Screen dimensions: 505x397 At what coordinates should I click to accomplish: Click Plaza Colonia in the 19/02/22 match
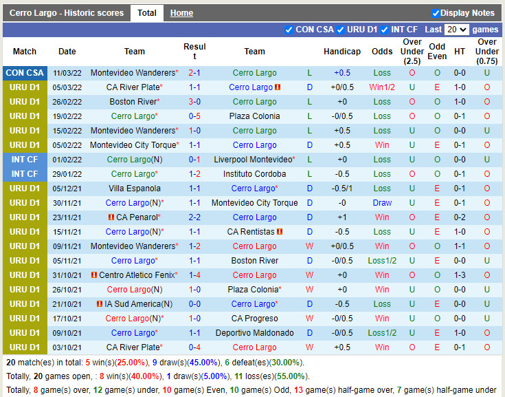click(254, 116)
